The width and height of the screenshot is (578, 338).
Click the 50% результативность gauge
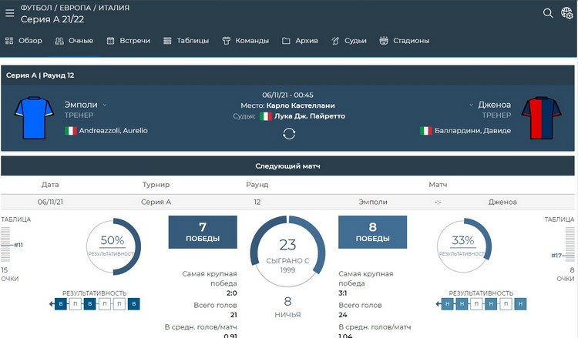click(113, 246)
